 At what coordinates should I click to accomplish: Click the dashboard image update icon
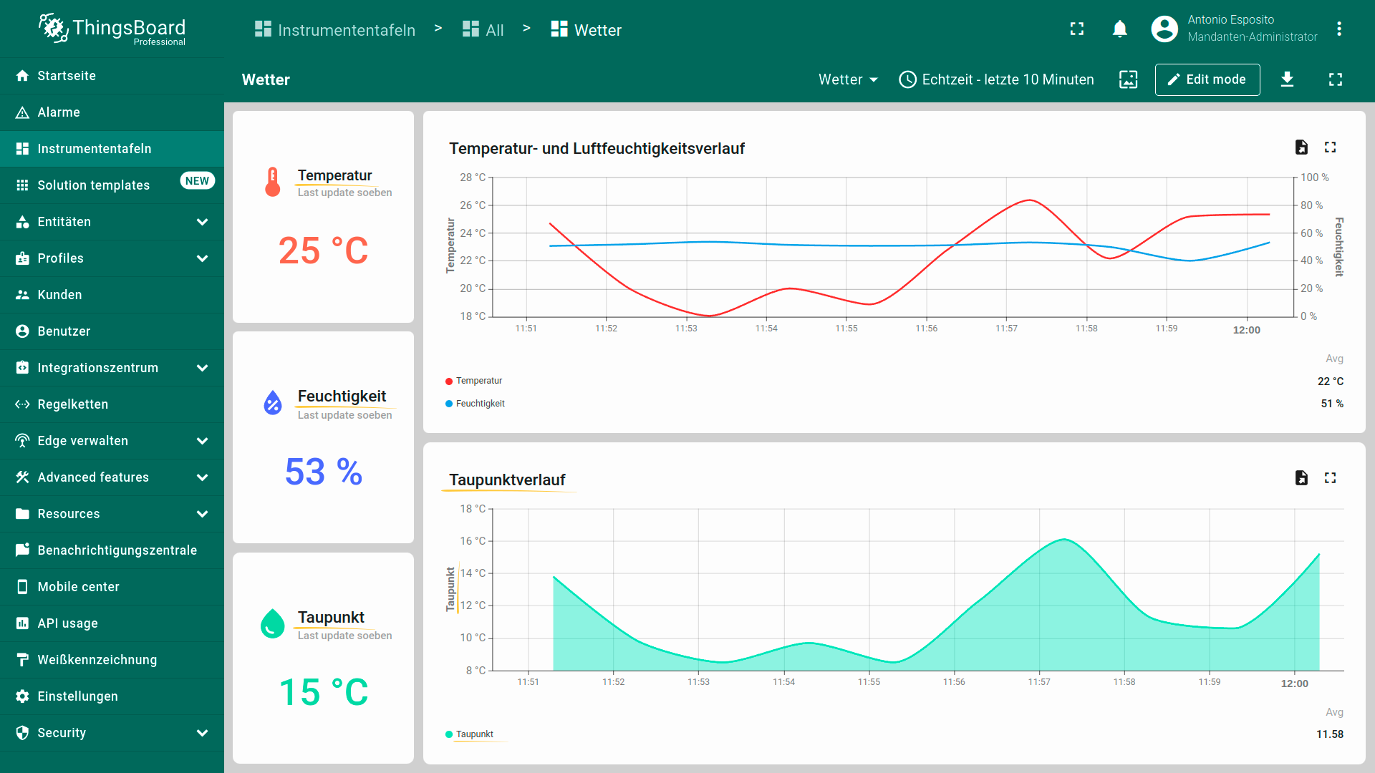(1128, 79)
